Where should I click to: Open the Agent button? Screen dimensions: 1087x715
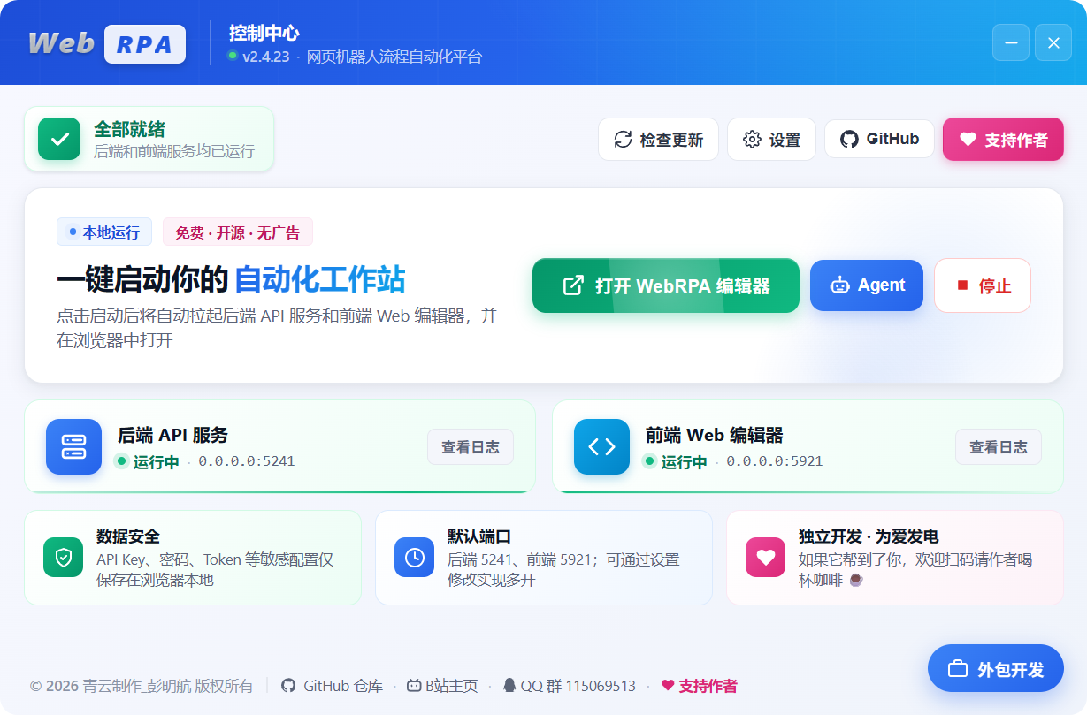[x=867, y=285]
